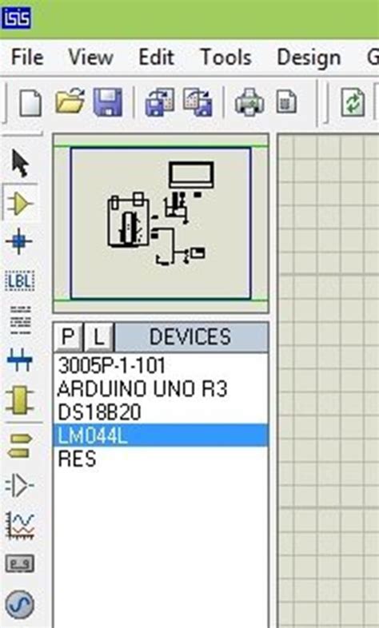This screenshot has height=628, width=379.
Task: Click the schematic overview thumbnail
Action: point(161,223)
